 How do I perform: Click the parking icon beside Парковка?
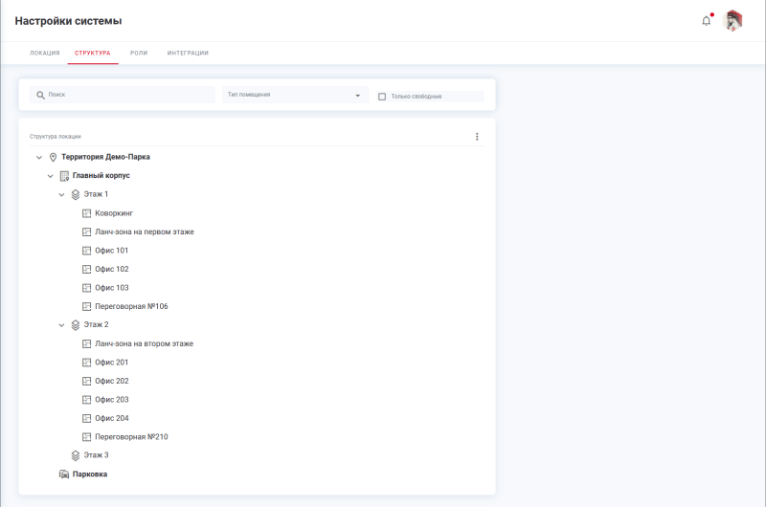(x=64, y=474)
